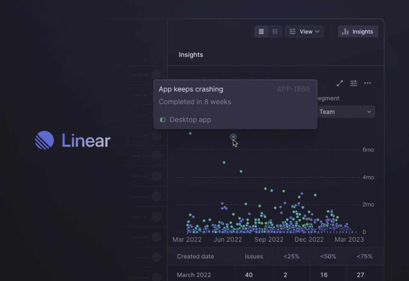The height and width of the screenshot is (281, 409).
Task: Click the 40 issues cell for March 2022
Action: [x=249, y=275]
